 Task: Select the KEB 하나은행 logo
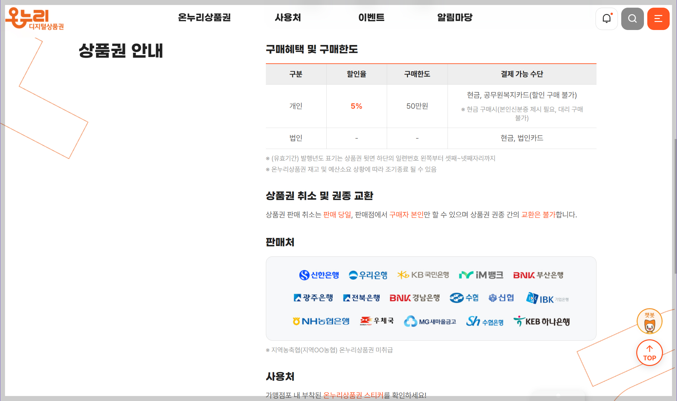point(542,321)
